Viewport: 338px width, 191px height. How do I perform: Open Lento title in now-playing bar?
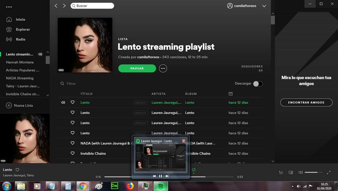pos(8,170)
